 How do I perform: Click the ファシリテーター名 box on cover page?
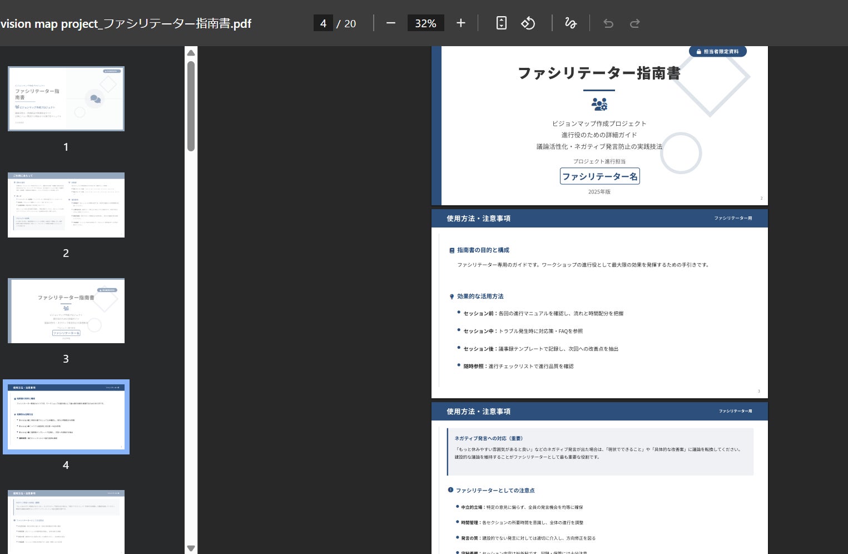click(599, 176)
